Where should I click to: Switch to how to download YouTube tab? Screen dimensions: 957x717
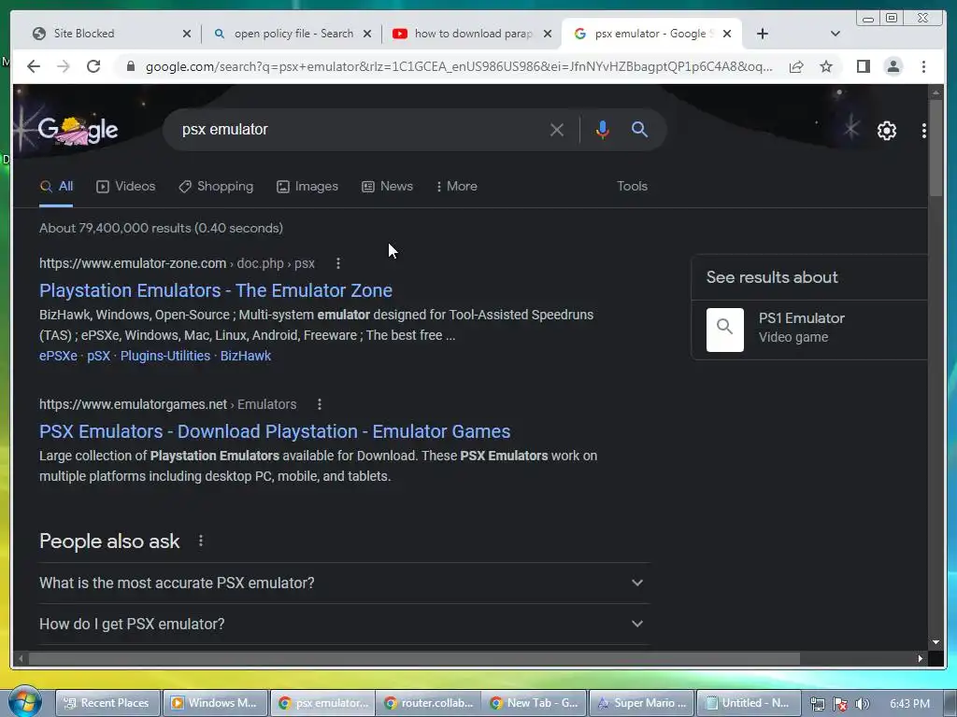(x=472, y=34)
